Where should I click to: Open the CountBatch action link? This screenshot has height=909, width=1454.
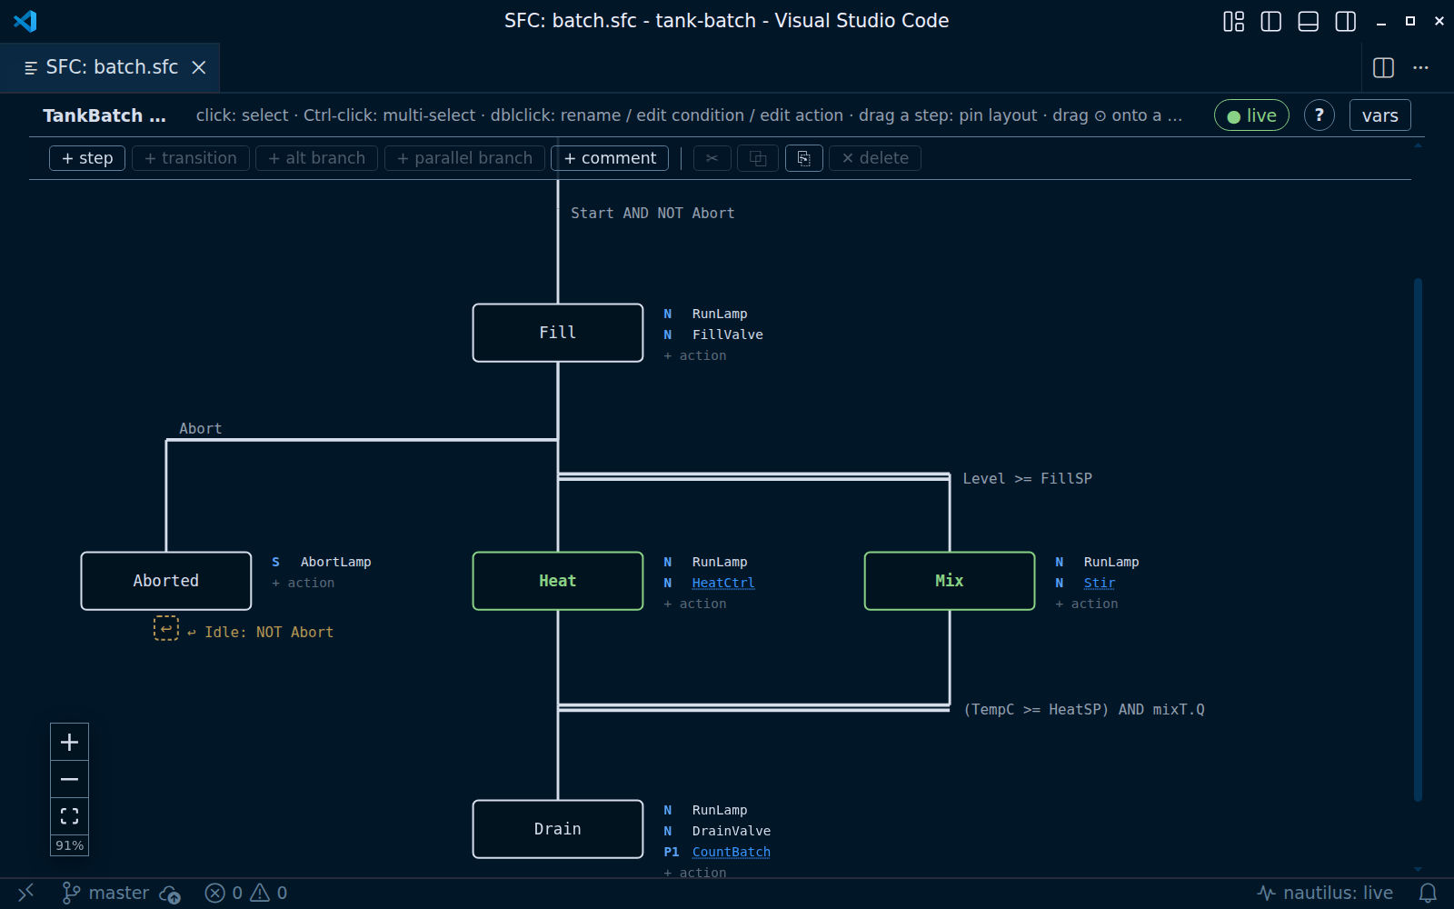point(732,852)
